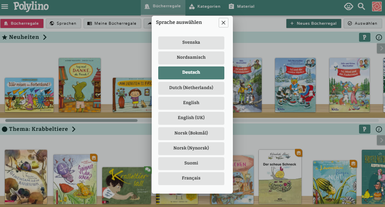
Task: Open the hamburger menu
Action: pos(4,6)
